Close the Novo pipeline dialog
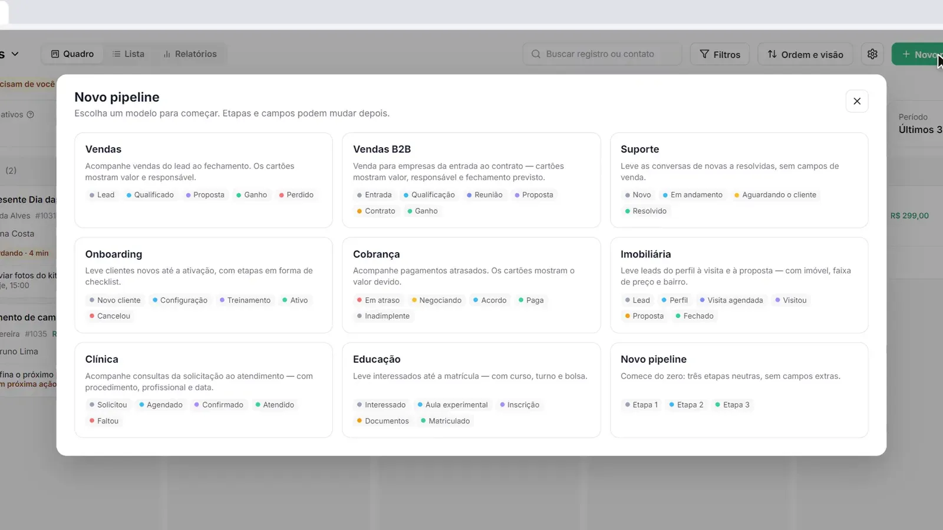The image size is (943, 530). point(857,101)
